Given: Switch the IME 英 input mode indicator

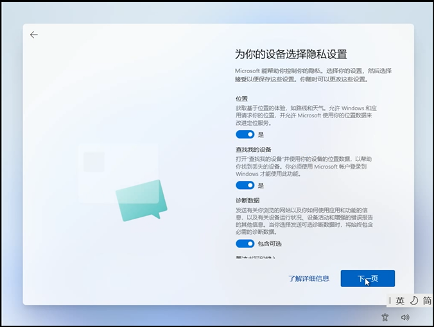Looking at the screenshot, I should (x=400, y=301).
